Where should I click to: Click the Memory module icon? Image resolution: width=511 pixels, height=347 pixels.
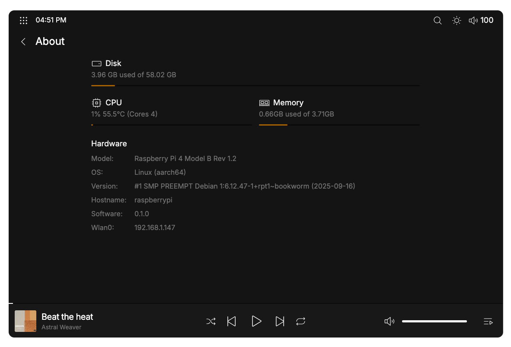[264, 103]
